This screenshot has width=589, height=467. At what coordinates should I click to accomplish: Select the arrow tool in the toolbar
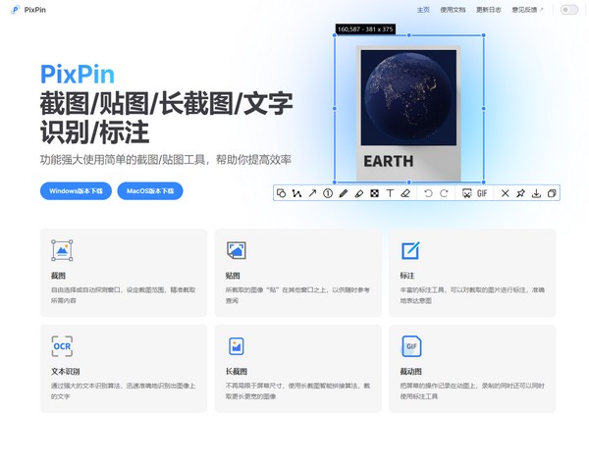(312, 193)
